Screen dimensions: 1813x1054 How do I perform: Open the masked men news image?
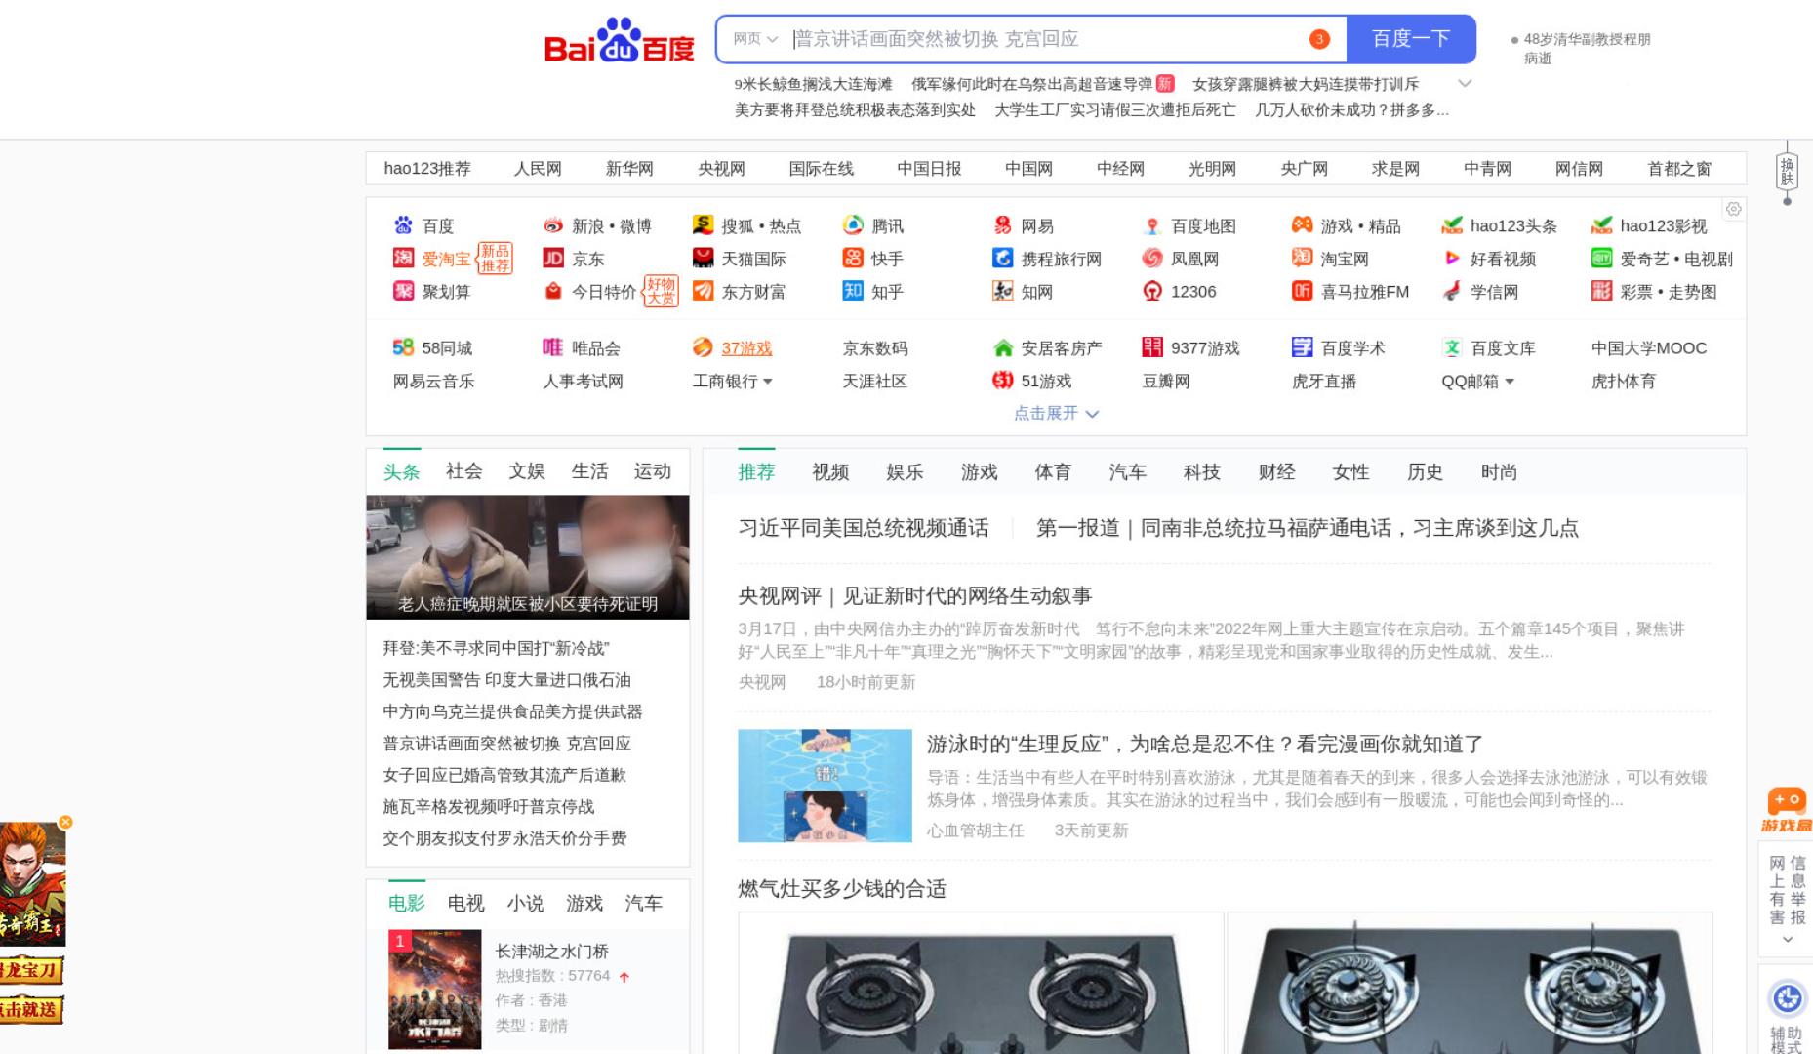click(x=528, y=557)
